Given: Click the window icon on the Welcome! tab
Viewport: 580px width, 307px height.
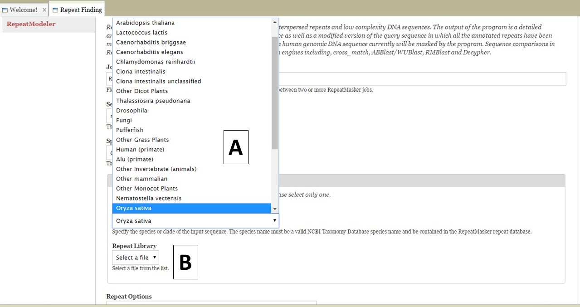Looking at the screenshot, I should pyautogui.click(x=5, y=10).
